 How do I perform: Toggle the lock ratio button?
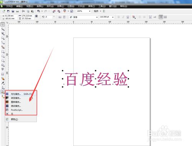[x=36, y=16]
